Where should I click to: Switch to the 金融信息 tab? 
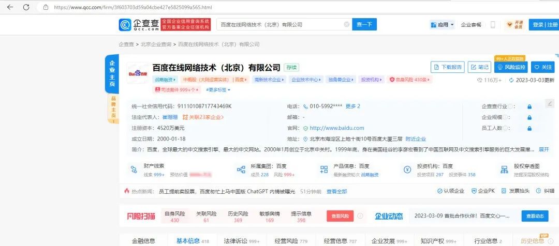144,241
